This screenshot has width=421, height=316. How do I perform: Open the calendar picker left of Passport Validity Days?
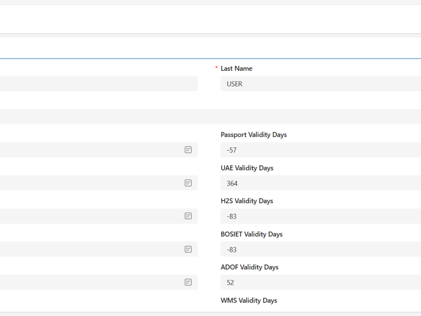coord(188,150)
